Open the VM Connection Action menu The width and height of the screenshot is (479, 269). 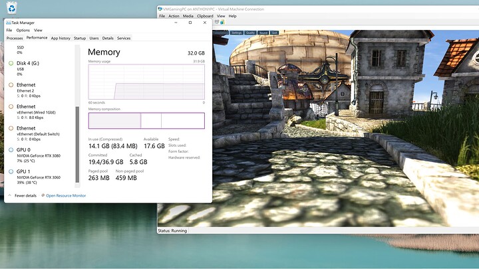coord(174,16)
